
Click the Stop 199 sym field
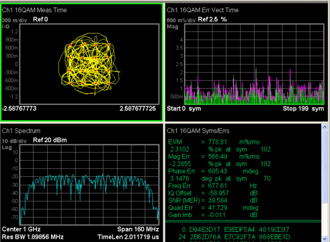[303, 108]
